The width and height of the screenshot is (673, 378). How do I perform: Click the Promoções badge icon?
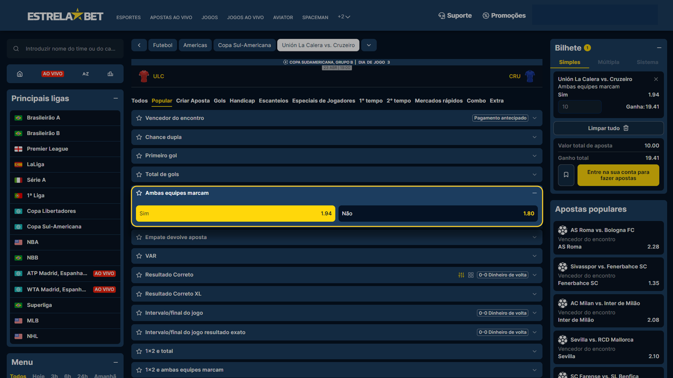(x=486, y=15)
